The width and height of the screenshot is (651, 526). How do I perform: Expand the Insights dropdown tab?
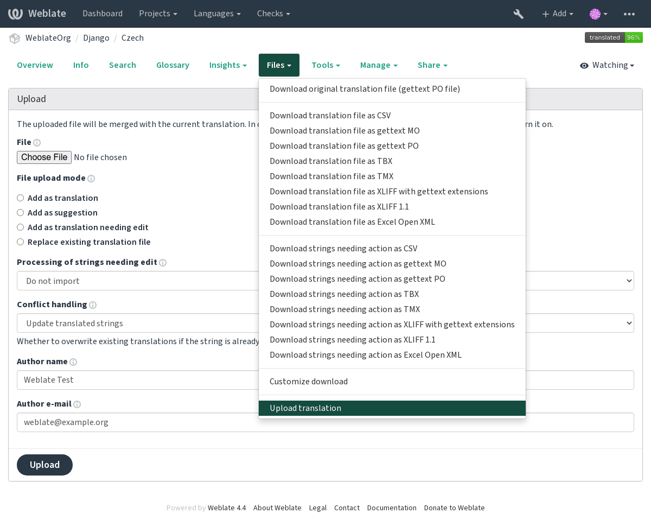click(228, 65)
